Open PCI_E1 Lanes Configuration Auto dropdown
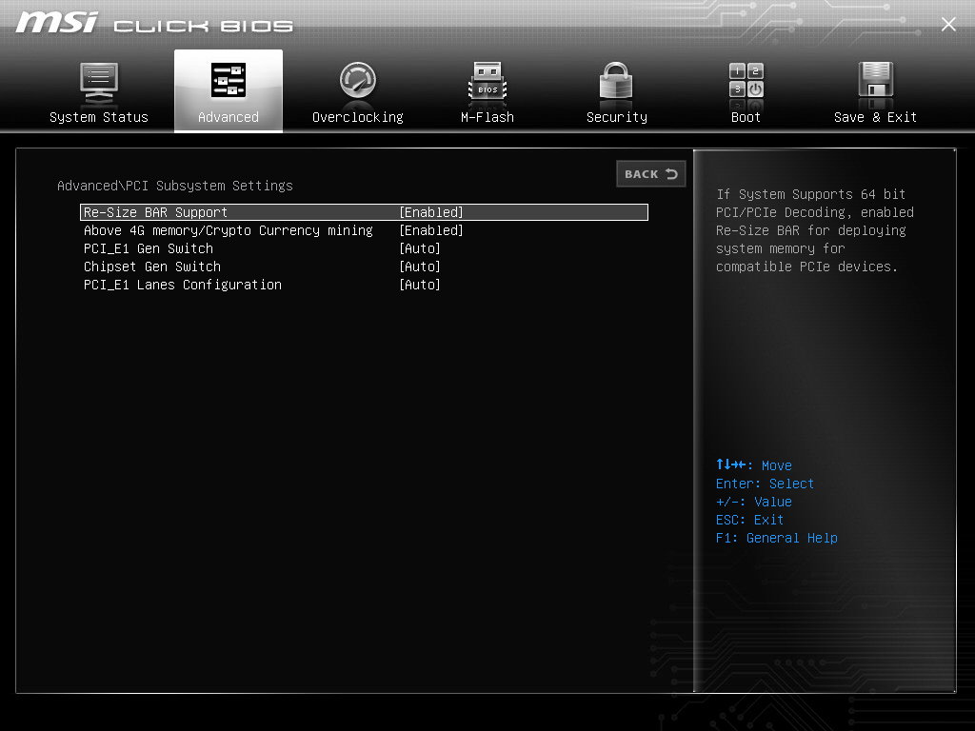The height and width of the screenshot is (731, 975). [x=420, y=285]
